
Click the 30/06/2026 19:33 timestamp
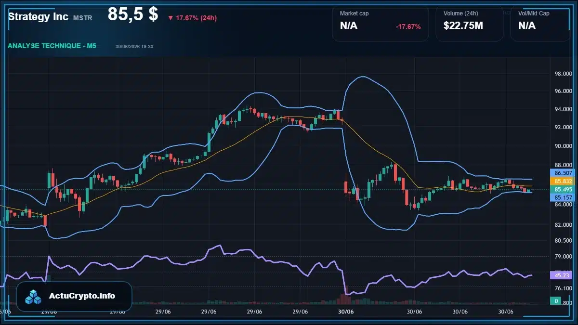134,47
